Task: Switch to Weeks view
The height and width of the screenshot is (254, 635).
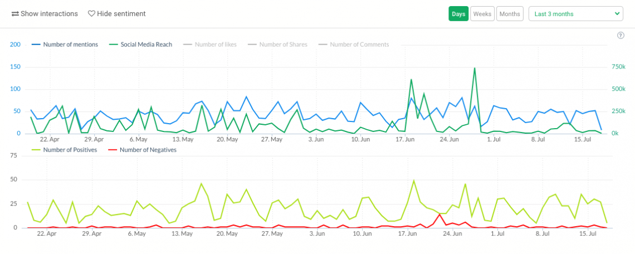Action: click(482, 14)
